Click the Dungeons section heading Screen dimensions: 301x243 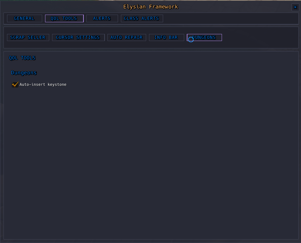tap(24, 73)
